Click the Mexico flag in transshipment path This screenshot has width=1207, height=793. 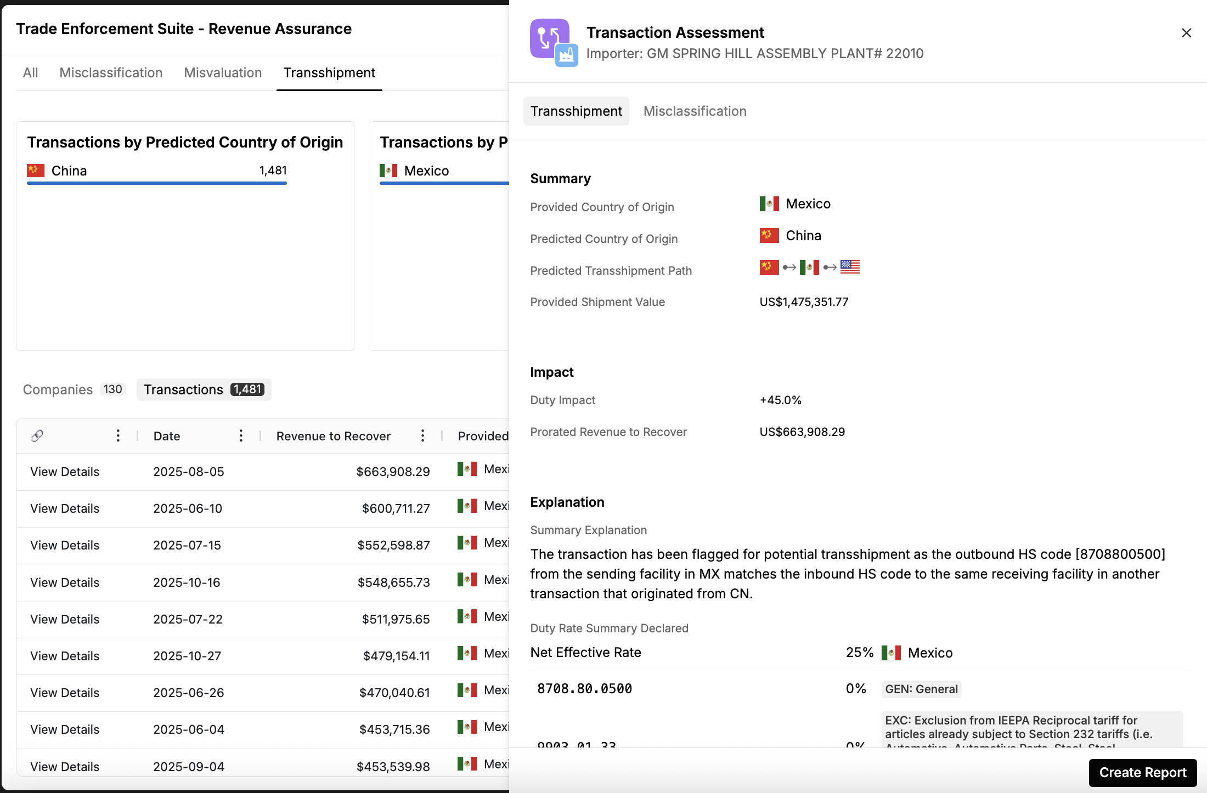[809, 267]
